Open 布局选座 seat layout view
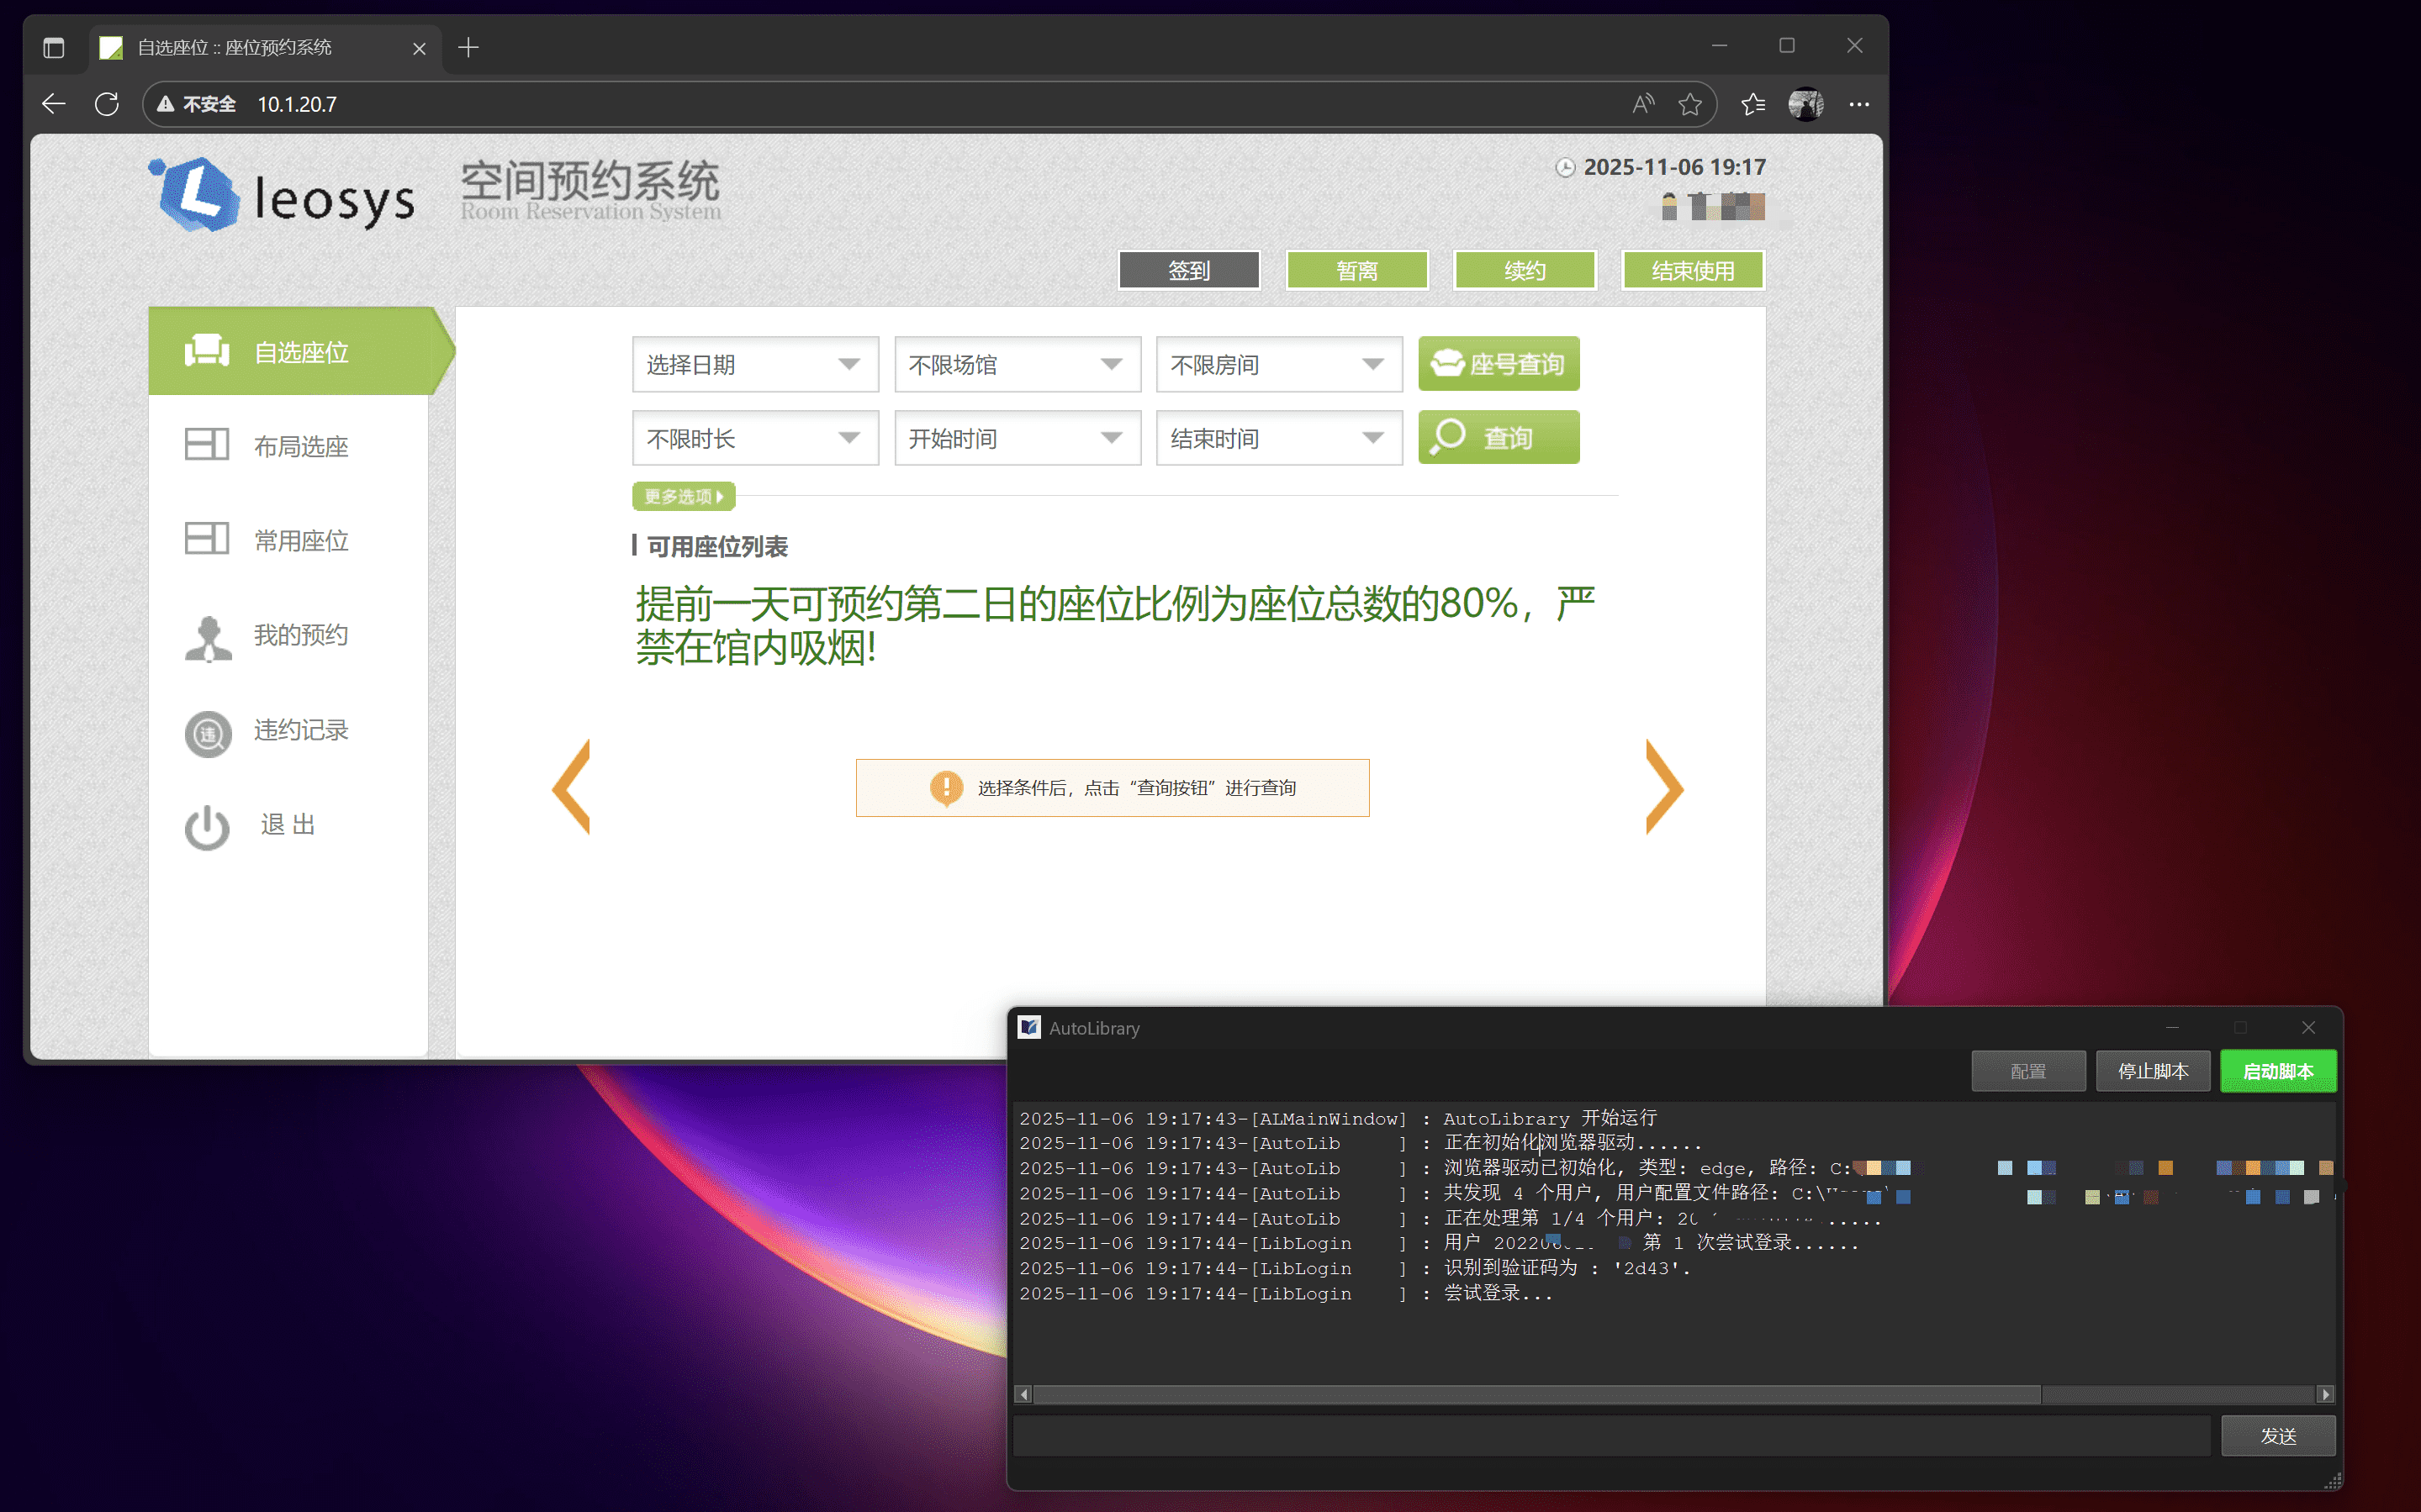Viewport: 2421px width, 1512px height. [299, 446]
